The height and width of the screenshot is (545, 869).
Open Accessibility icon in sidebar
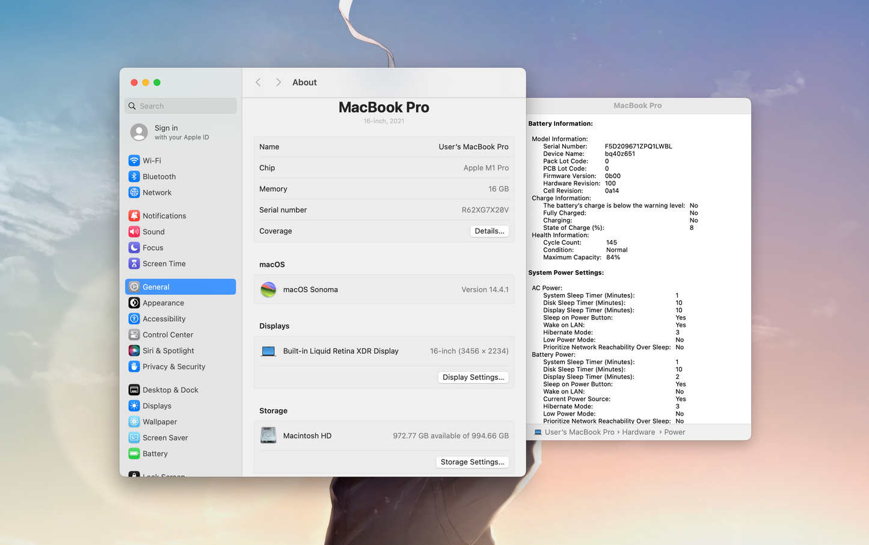(134, 319)
